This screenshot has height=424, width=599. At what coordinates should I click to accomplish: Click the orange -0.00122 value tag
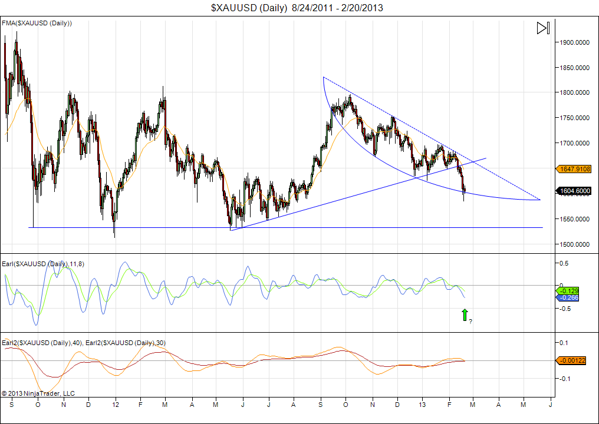[571, 360]
